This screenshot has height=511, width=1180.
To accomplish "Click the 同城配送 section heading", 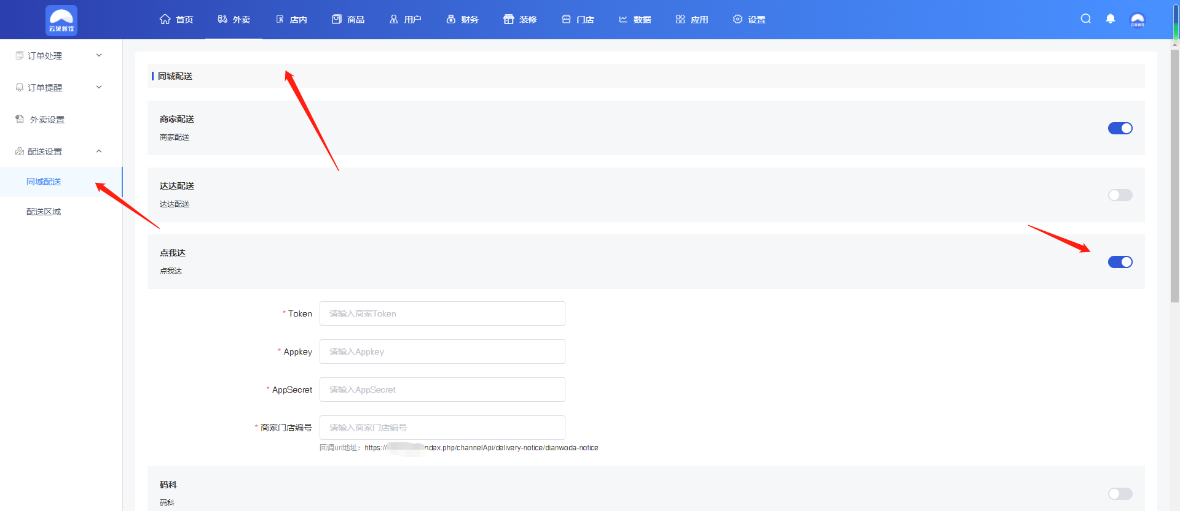I will pyautogui.click(x=175, y=76).
